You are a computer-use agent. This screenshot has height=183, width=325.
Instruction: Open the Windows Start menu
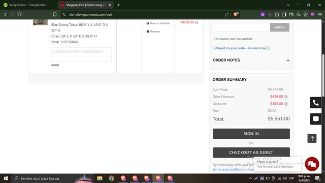(6, 178)
